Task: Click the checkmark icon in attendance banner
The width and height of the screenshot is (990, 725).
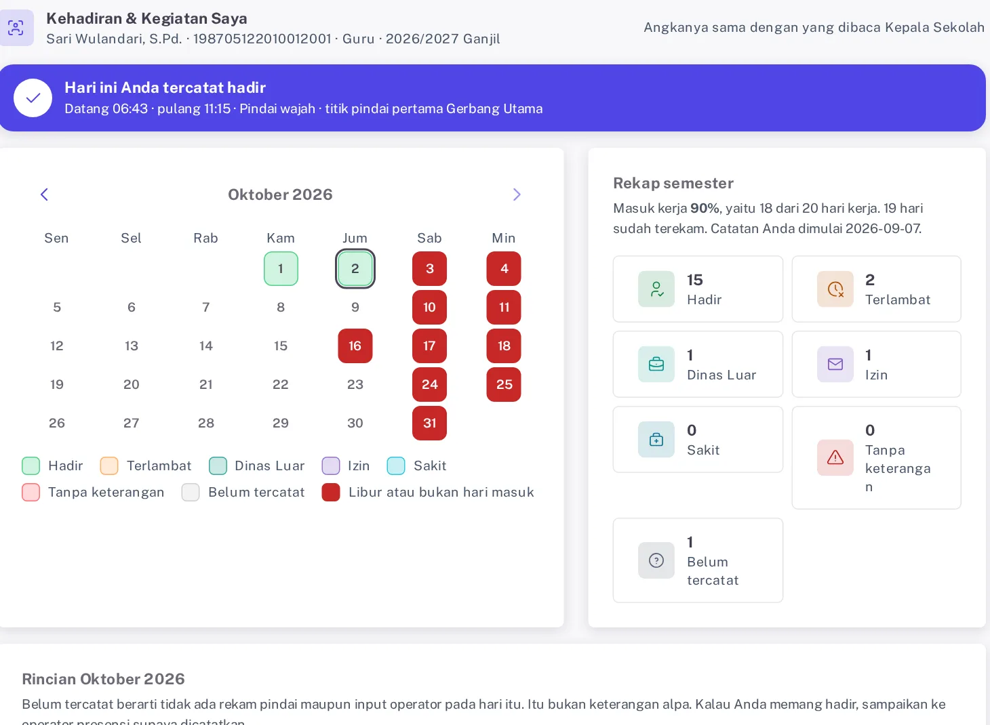Action: click(x=33, y=98)
